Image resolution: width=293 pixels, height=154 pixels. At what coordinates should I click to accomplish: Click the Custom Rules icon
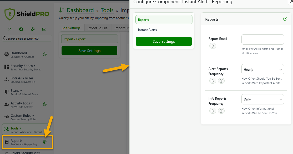(7, 117)
